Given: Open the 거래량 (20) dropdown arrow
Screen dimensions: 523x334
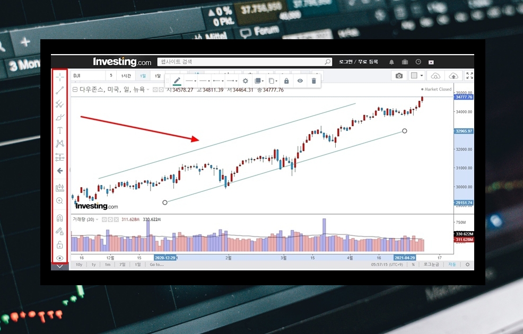Looking at the screenshot, I should coord(97,219).
